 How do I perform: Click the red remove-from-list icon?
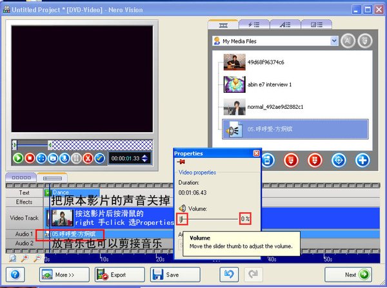tap(292, 160)
